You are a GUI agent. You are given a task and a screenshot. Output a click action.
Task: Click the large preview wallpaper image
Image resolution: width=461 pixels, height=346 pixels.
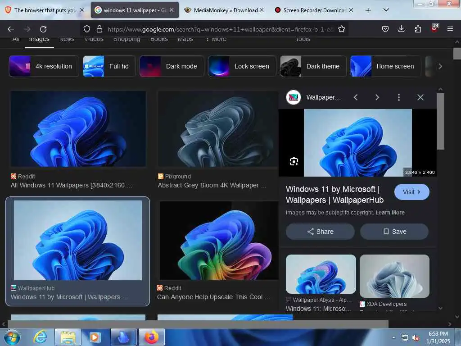(358, 143)
